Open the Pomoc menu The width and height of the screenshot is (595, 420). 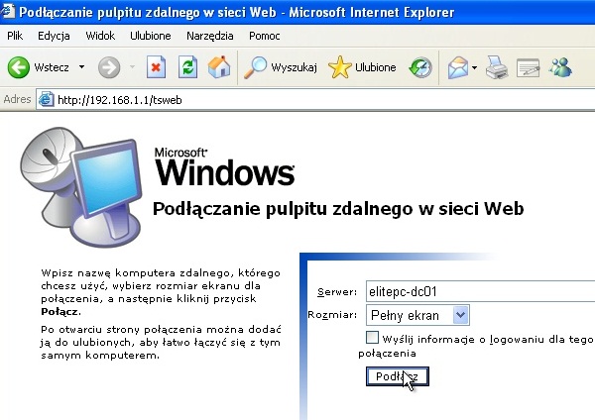[x=265, y=36]
